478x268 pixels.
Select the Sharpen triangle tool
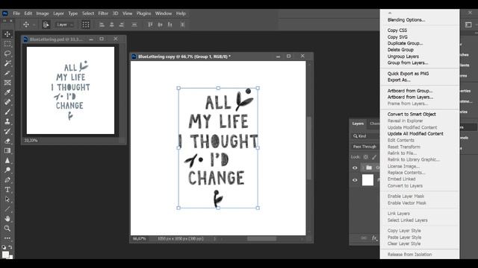coord(7,161)
